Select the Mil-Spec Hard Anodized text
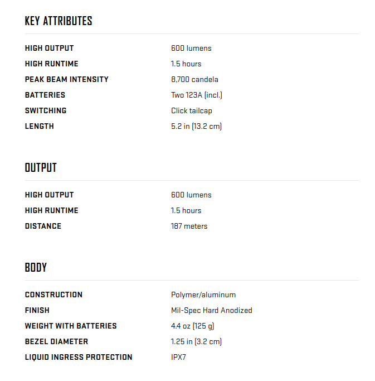 pos(211,311)
